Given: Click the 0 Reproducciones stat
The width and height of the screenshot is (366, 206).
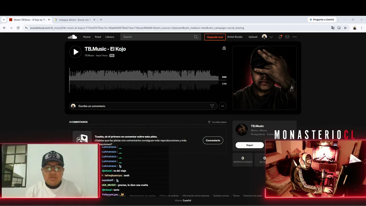Looking at the screenshot, I should pyautogui.click(x=243, y=160).
